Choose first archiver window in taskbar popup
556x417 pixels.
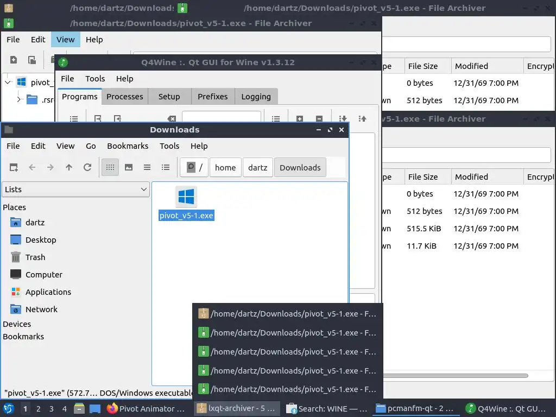pyautogui.click(x=288, y=314)
